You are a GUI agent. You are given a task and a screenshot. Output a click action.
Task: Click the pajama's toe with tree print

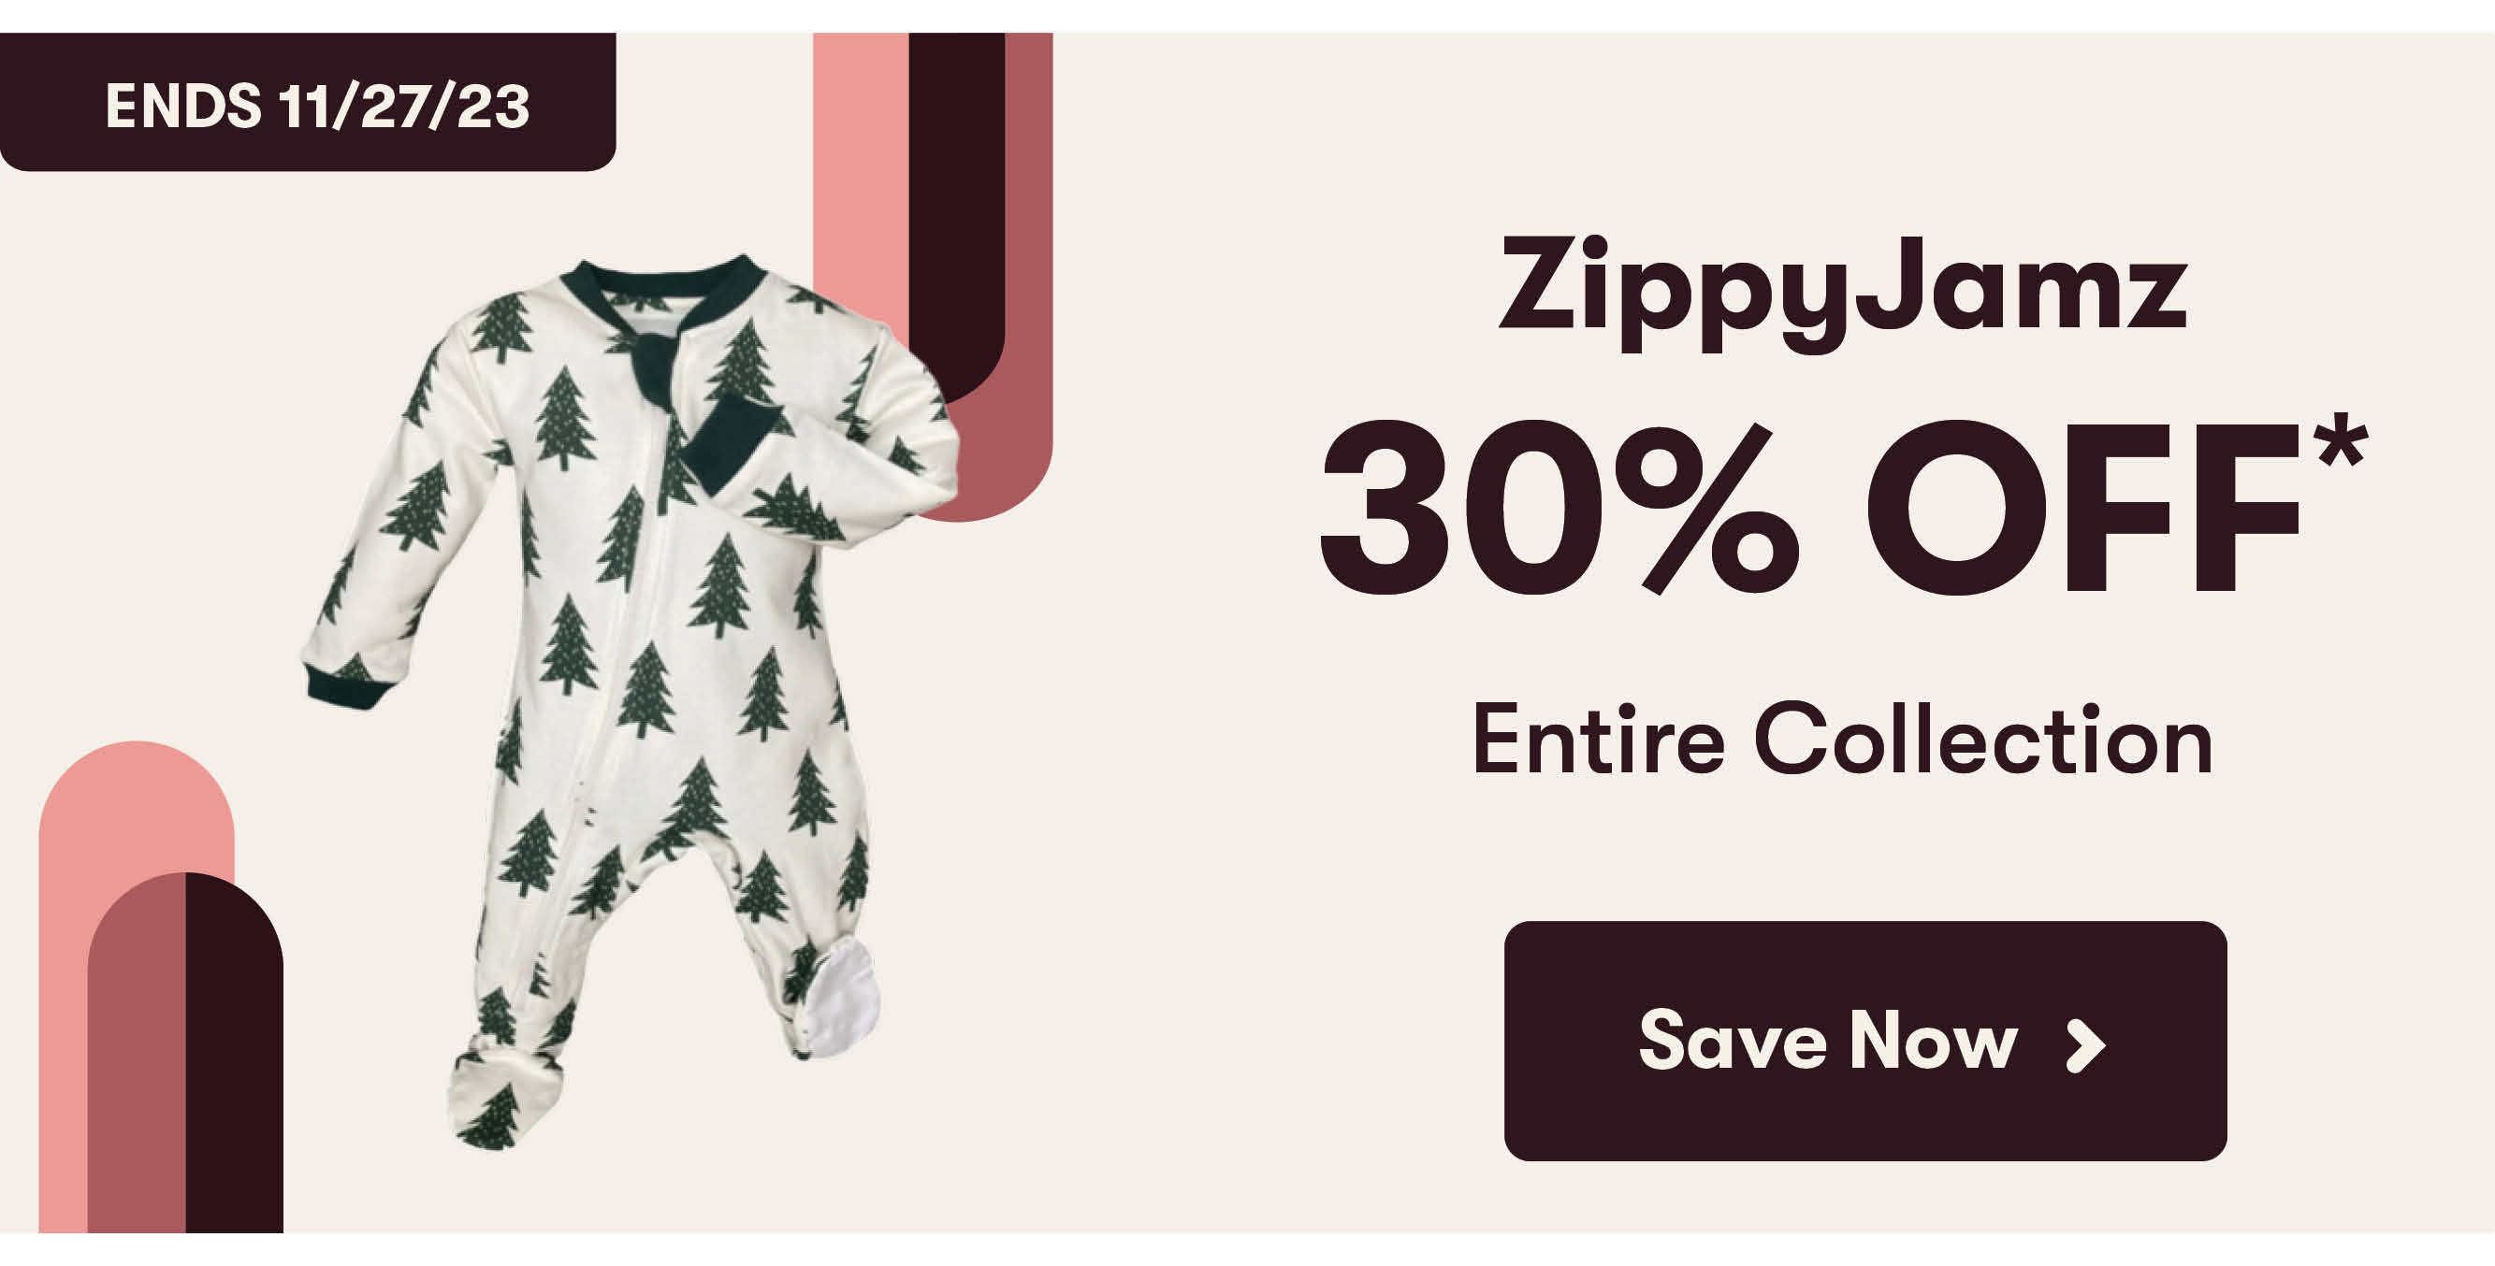[503, 1108]
